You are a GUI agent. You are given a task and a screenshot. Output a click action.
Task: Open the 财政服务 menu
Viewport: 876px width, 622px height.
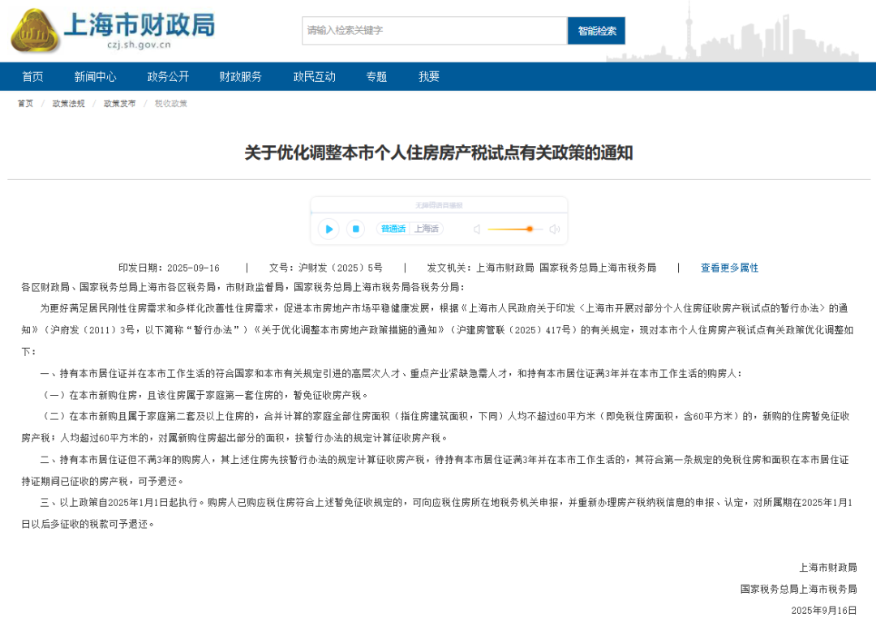point(240,76)
